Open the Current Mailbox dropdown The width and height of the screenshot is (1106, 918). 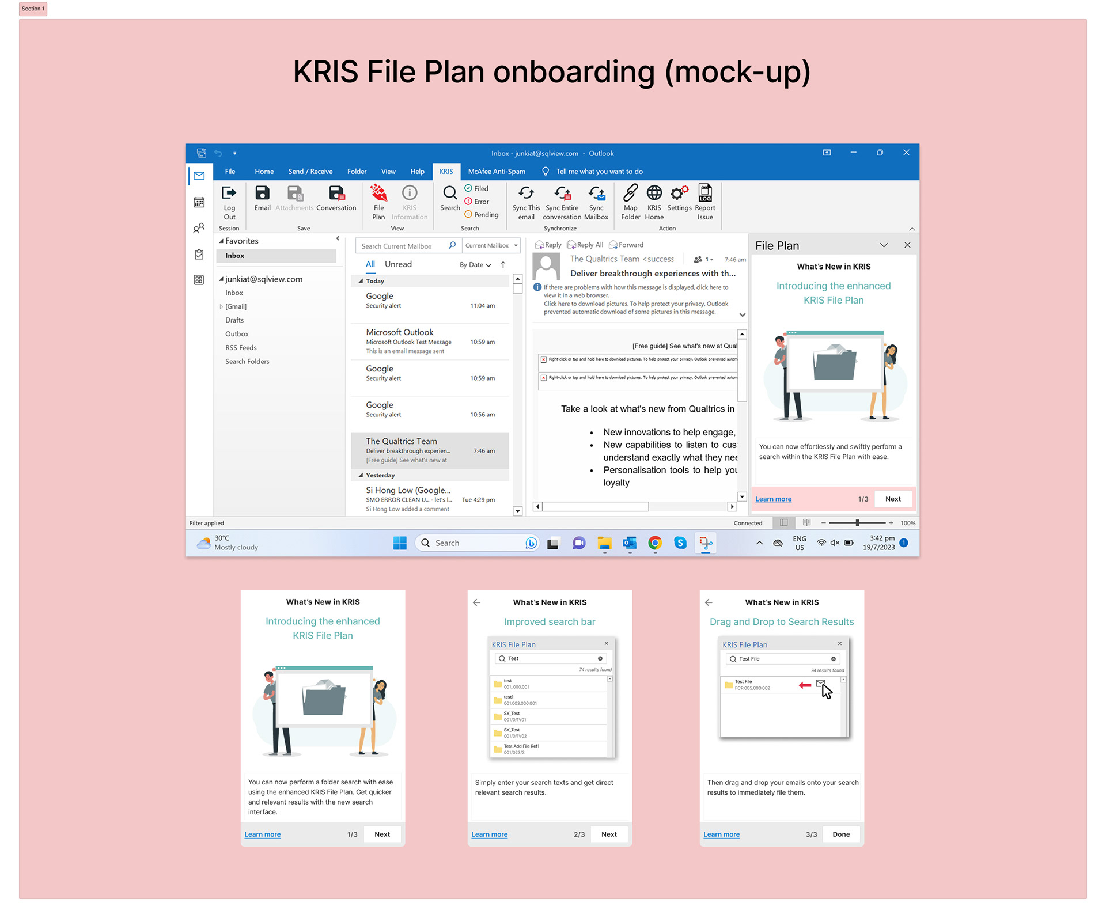coord(491,246)
